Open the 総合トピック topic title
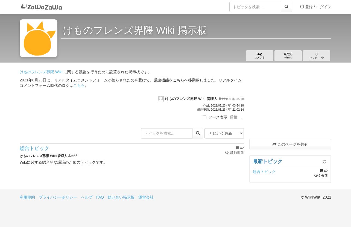The width and height of the screenshot is (351, 227). click(34, 148)
